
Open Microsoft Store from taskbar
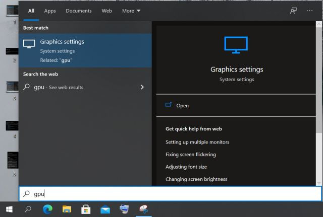(86, 209)
